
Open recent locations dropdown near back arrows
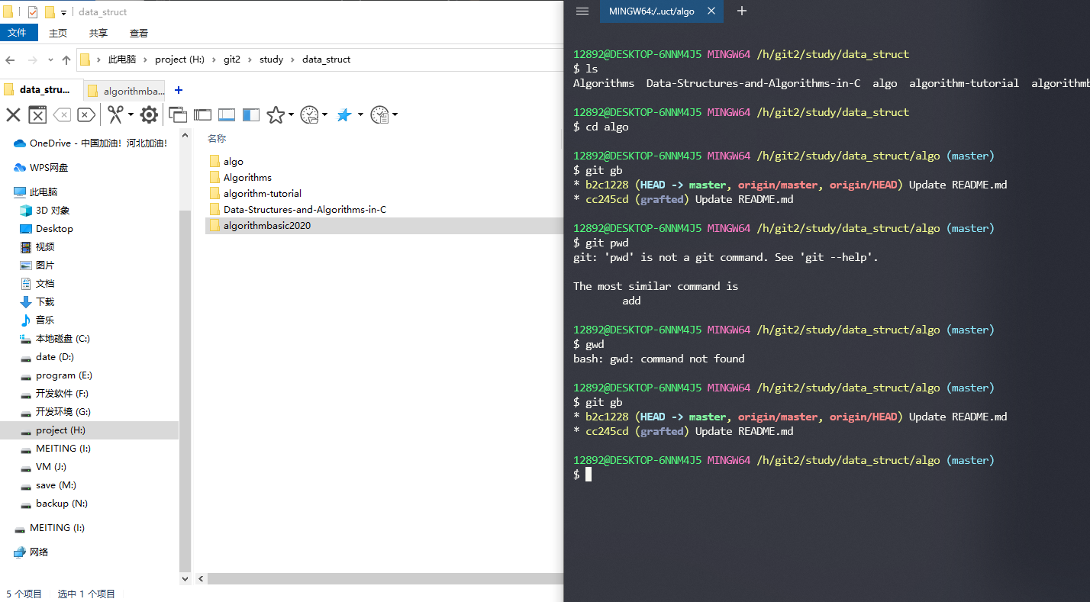tap(50, 60)
